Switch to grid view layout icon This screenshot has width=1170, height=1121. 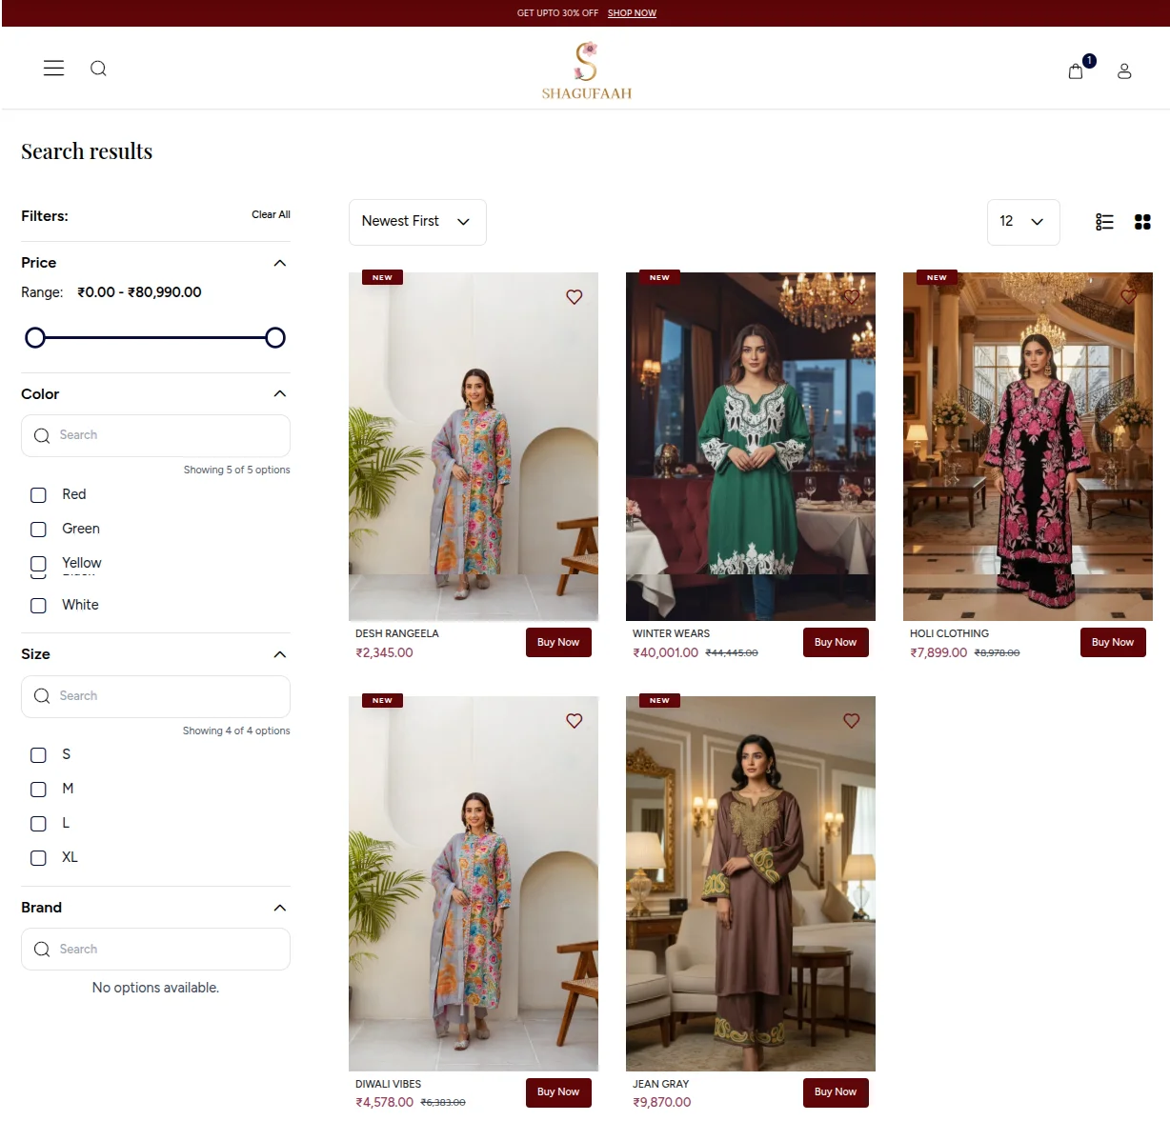1142,222
